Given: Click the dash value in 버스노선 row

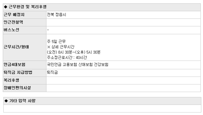Looking at the screenshot, I should pos(48,30).
